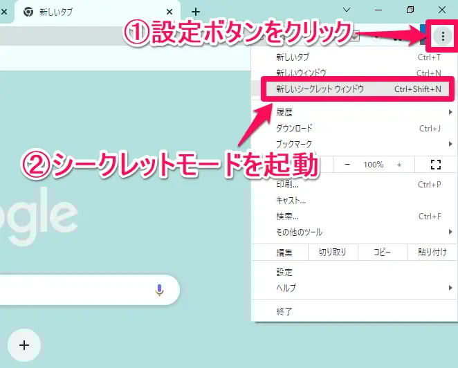The image size is (458, 368).
Task: Open the tab search dropdown arrow
Action: 347,10
